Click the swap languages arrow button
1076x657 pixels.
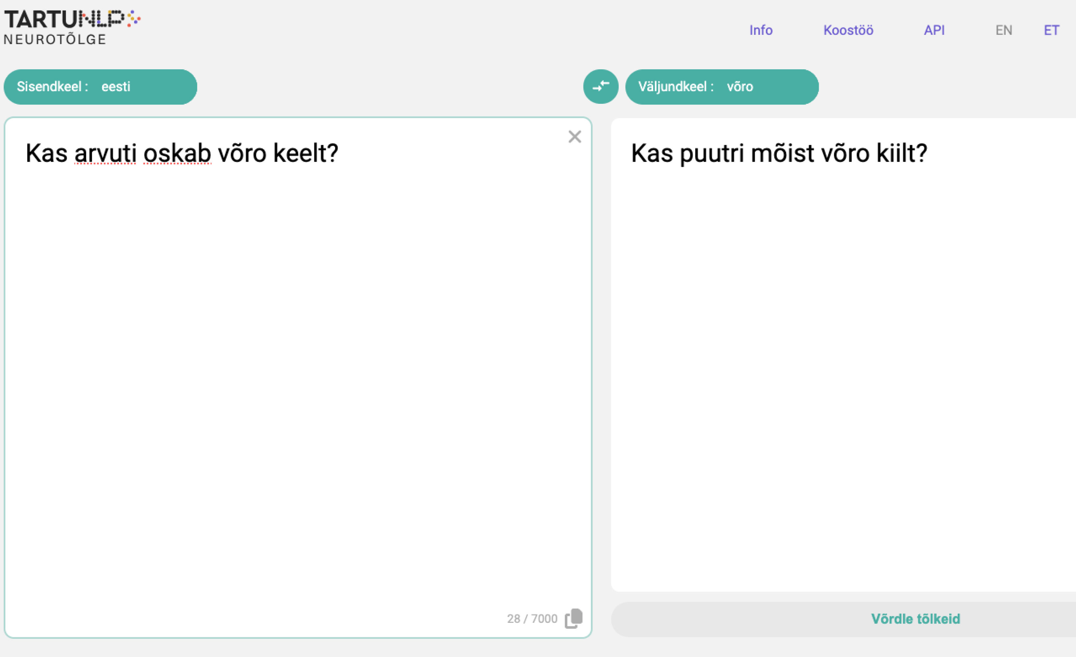coord(601,86)
